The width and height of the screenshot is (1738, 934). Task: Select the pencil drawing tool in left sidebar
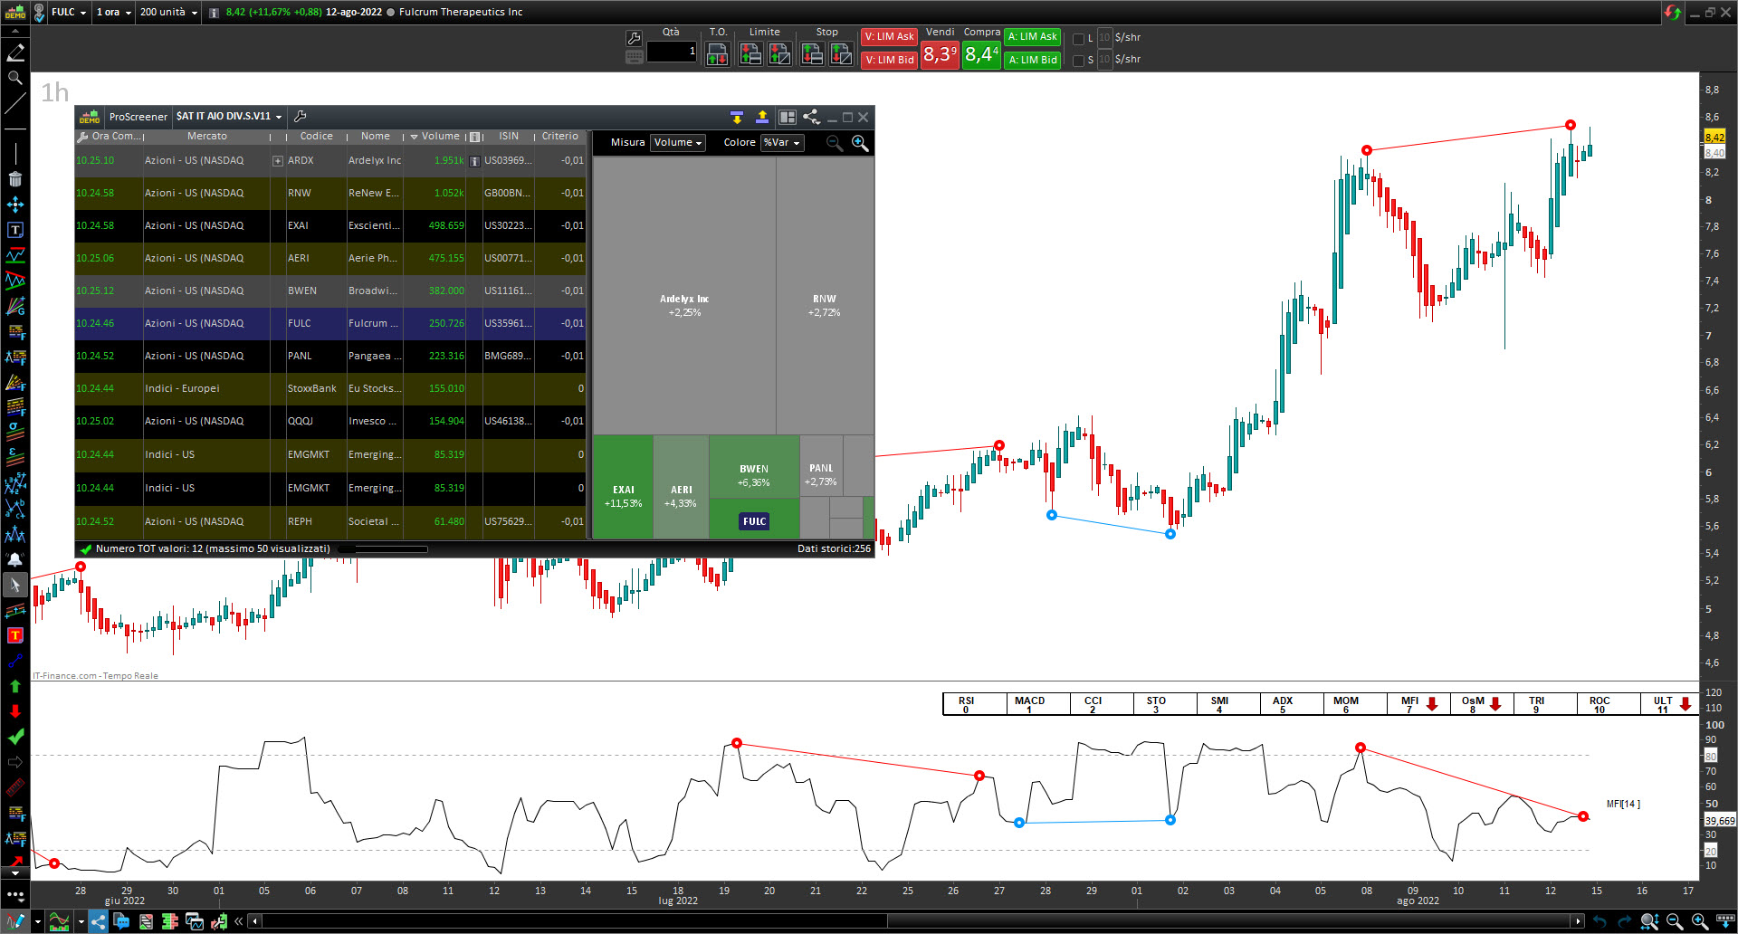tap(15, 53)
